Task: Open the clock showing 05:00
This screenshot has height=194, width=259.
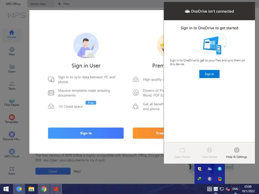Action: (x=248, y=189)
